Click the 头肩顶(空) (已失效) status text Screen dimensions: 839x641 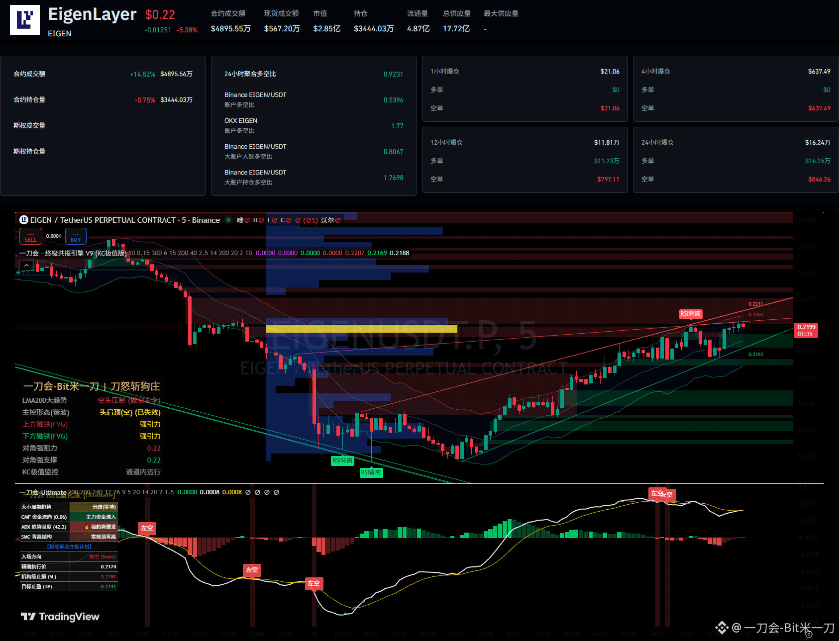(130, 412)
